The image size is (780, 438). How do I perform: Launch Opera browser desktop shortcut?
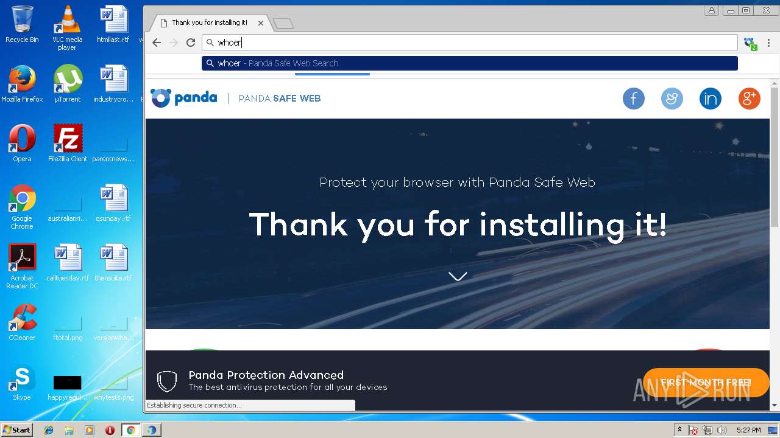[22, 144]
